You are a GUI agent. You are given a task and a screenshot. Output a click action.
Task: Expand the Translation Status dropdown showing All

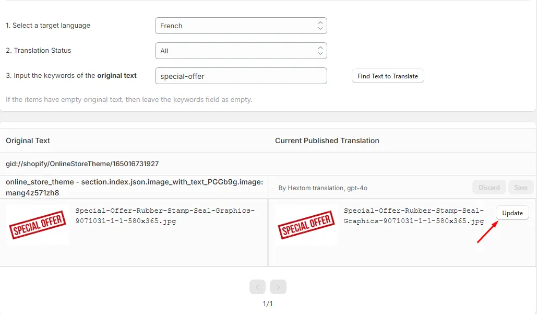coord(241,51)
